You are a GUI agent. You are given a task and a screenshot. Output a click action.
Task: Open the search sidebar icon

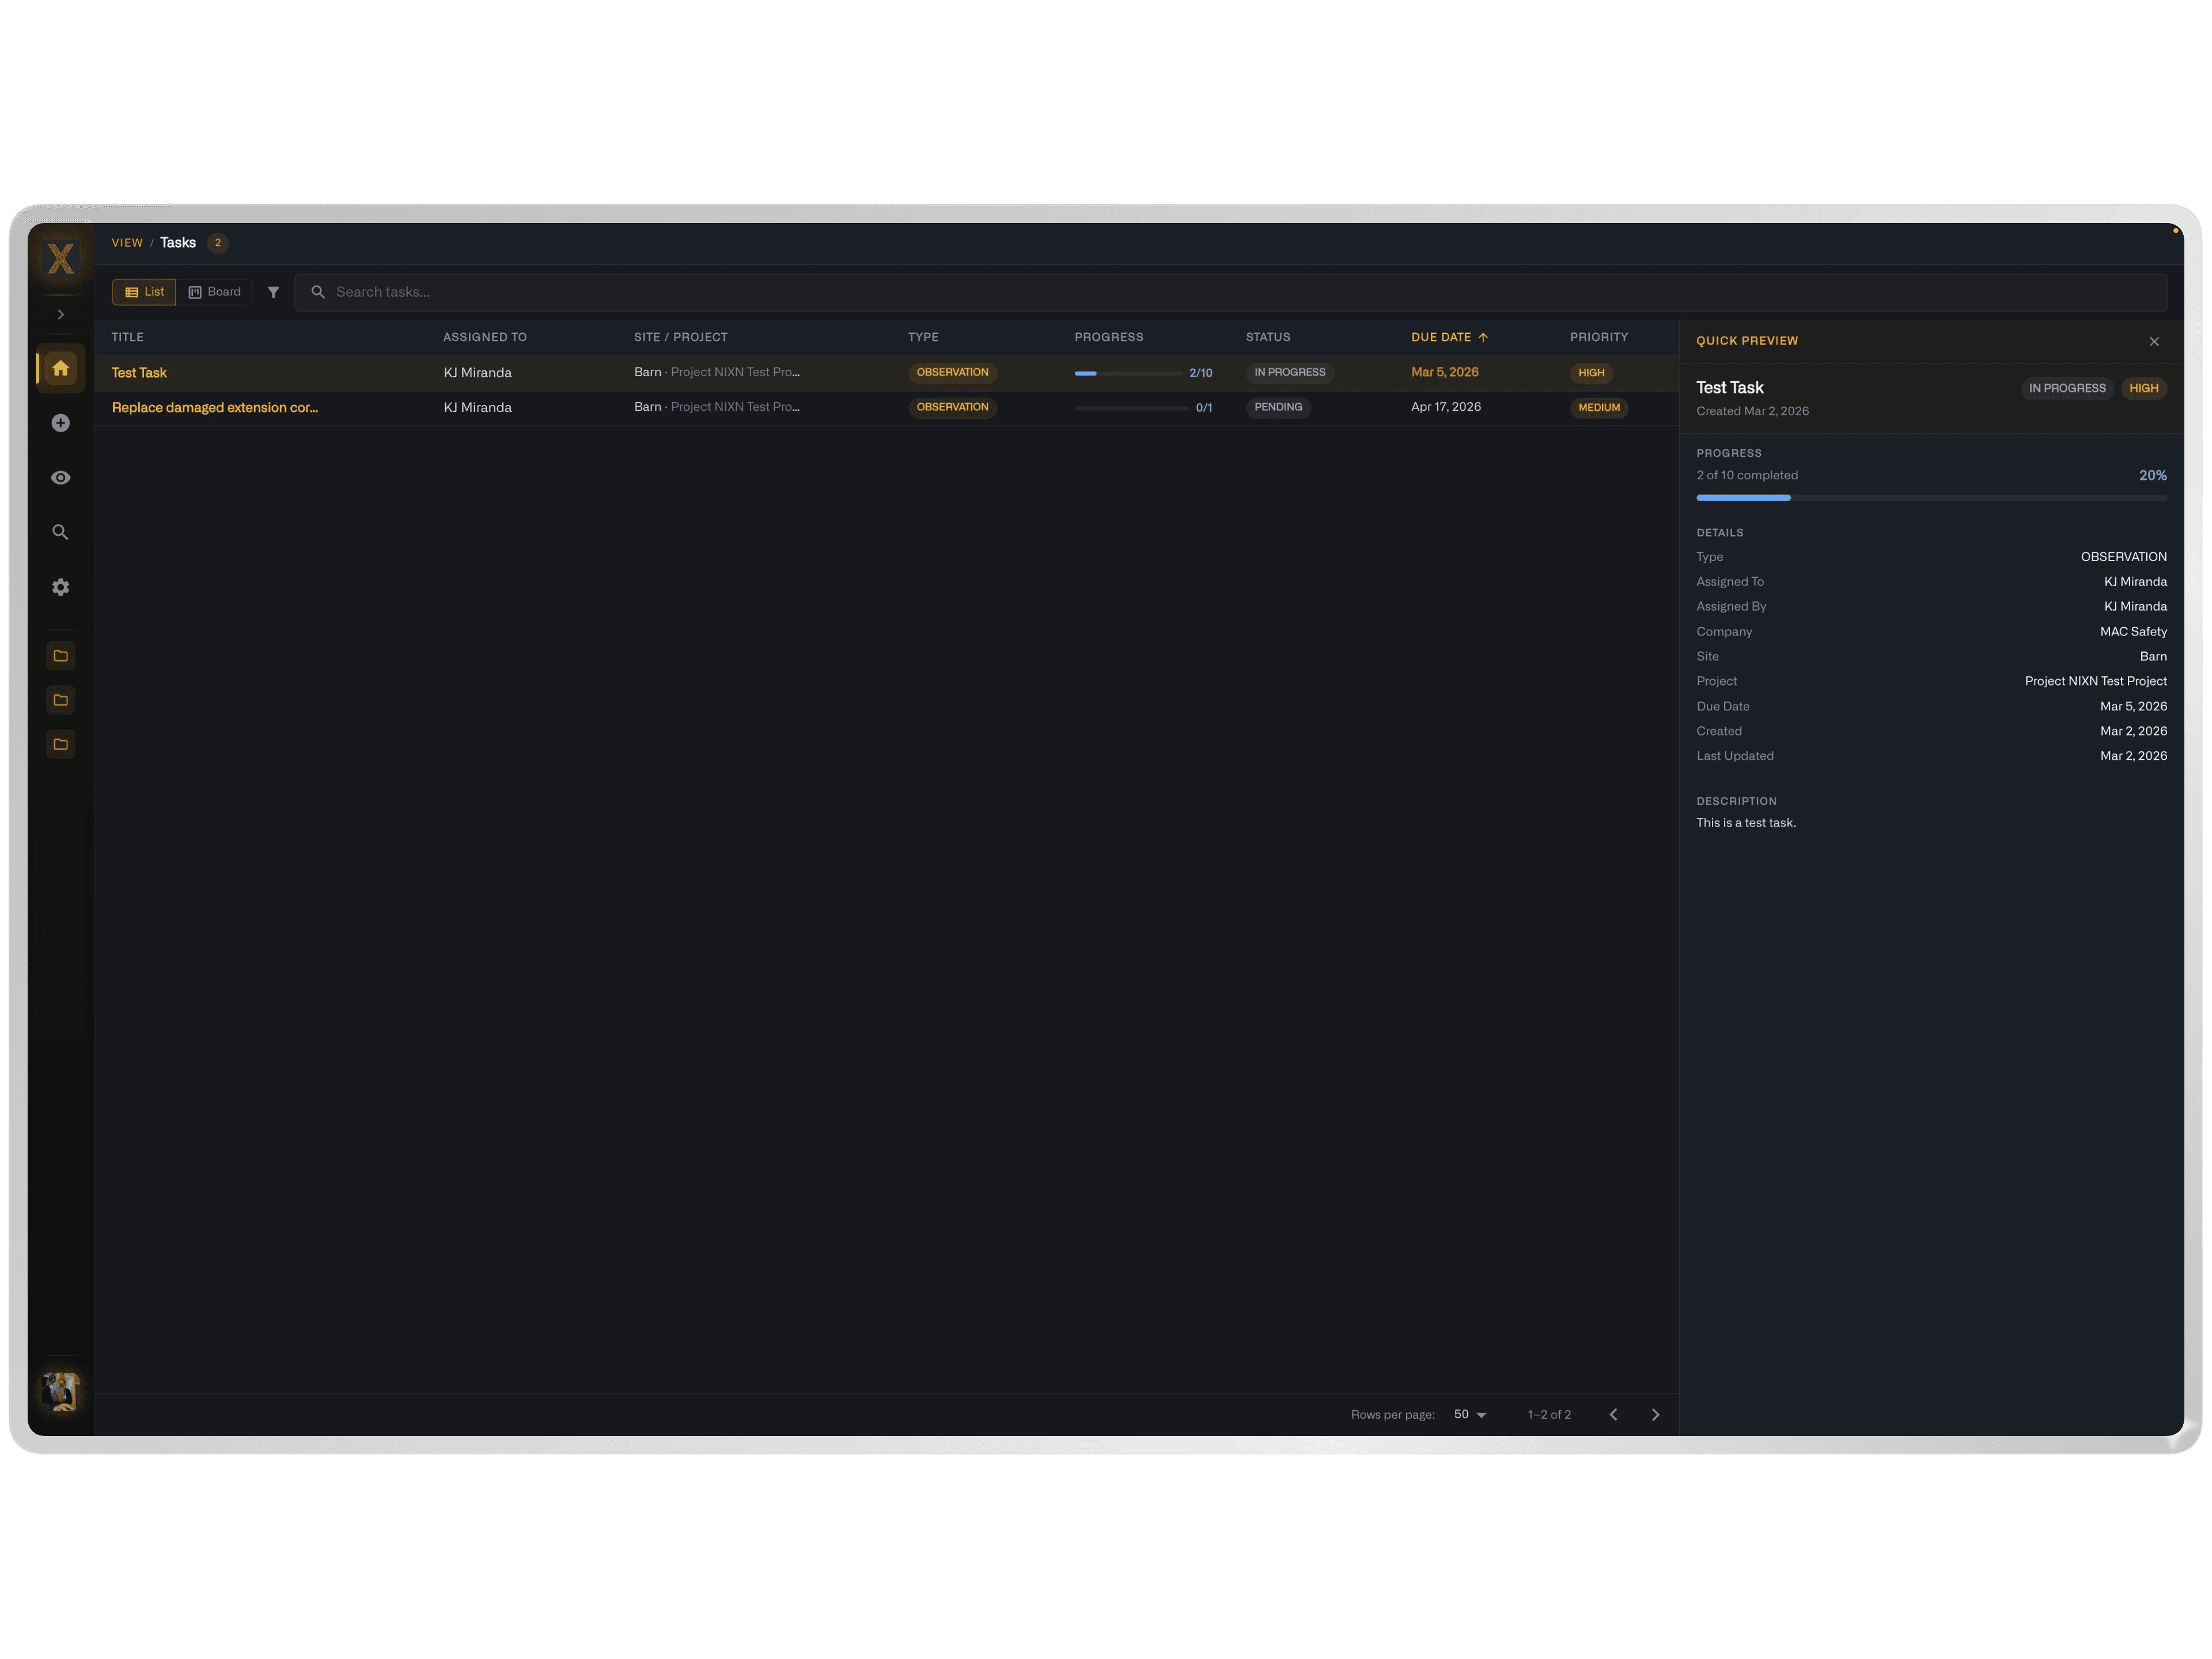[61, 532]
